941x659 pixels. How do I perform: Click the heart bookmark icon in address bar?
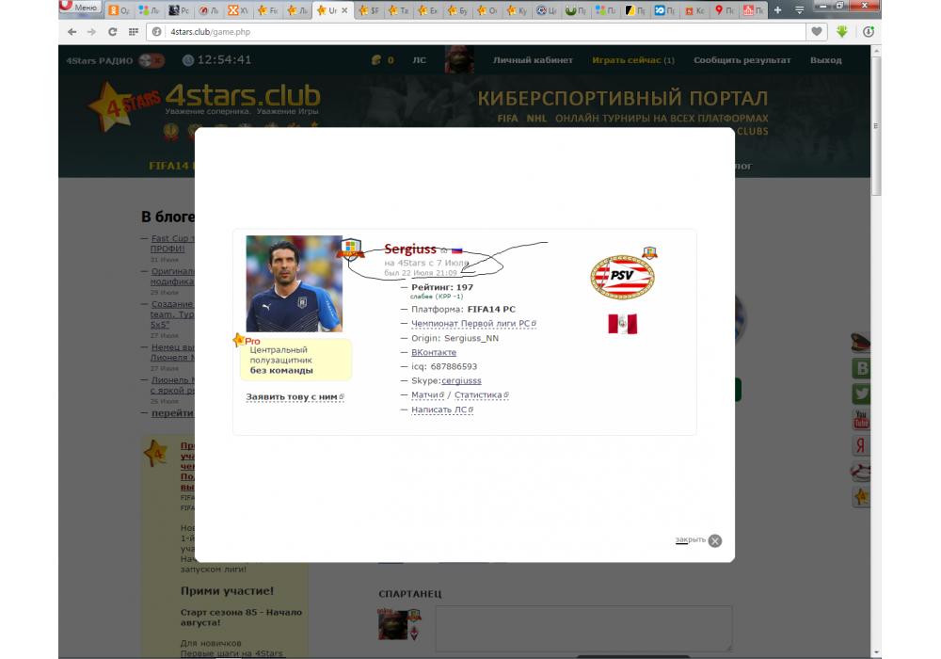[818, 32]
